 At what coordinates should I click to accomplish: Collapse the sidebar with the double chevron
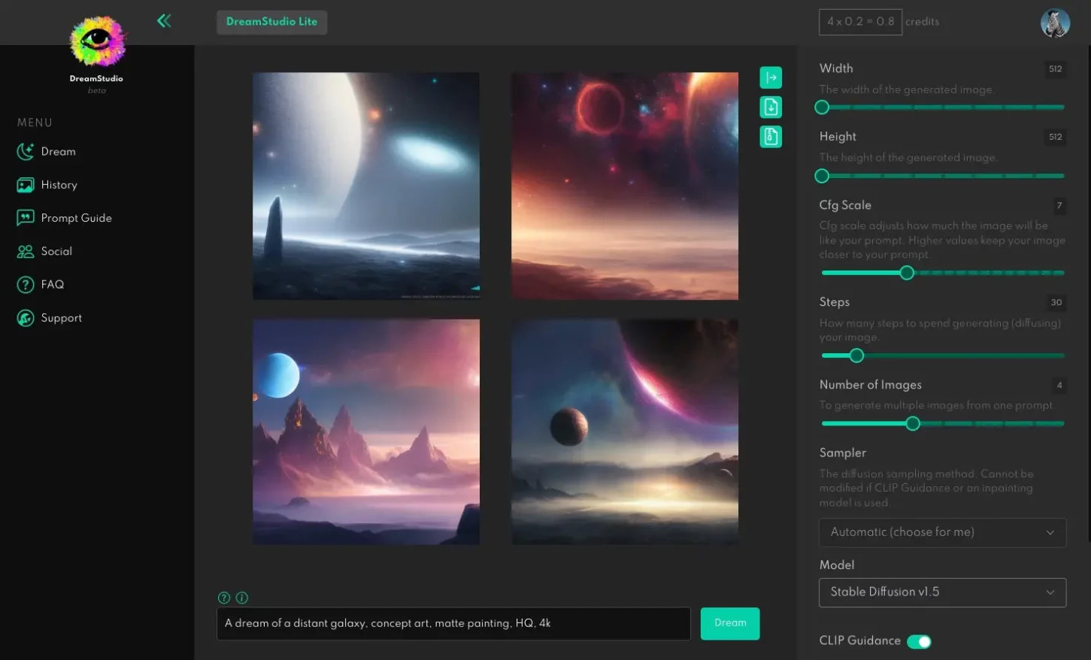(x=164, y=20)
